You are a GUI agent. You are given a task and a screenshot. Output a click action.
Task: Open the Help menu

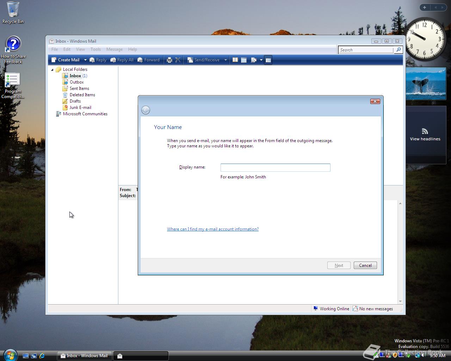(x=132, y=49)
